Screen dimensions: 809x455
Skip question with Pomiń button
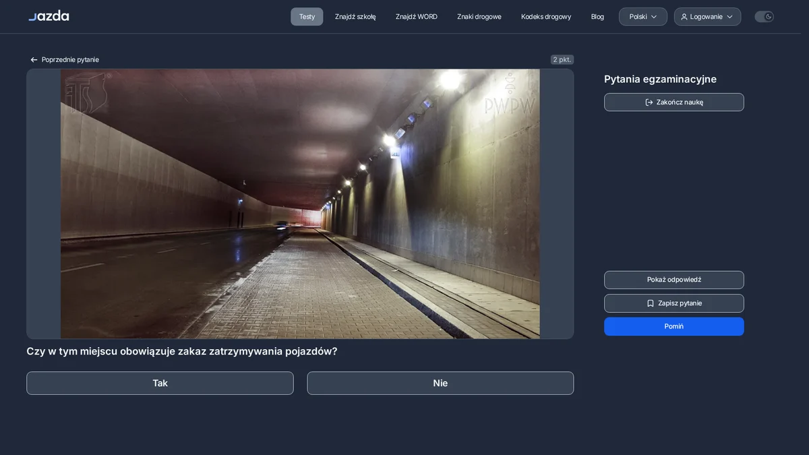(674, 326)
